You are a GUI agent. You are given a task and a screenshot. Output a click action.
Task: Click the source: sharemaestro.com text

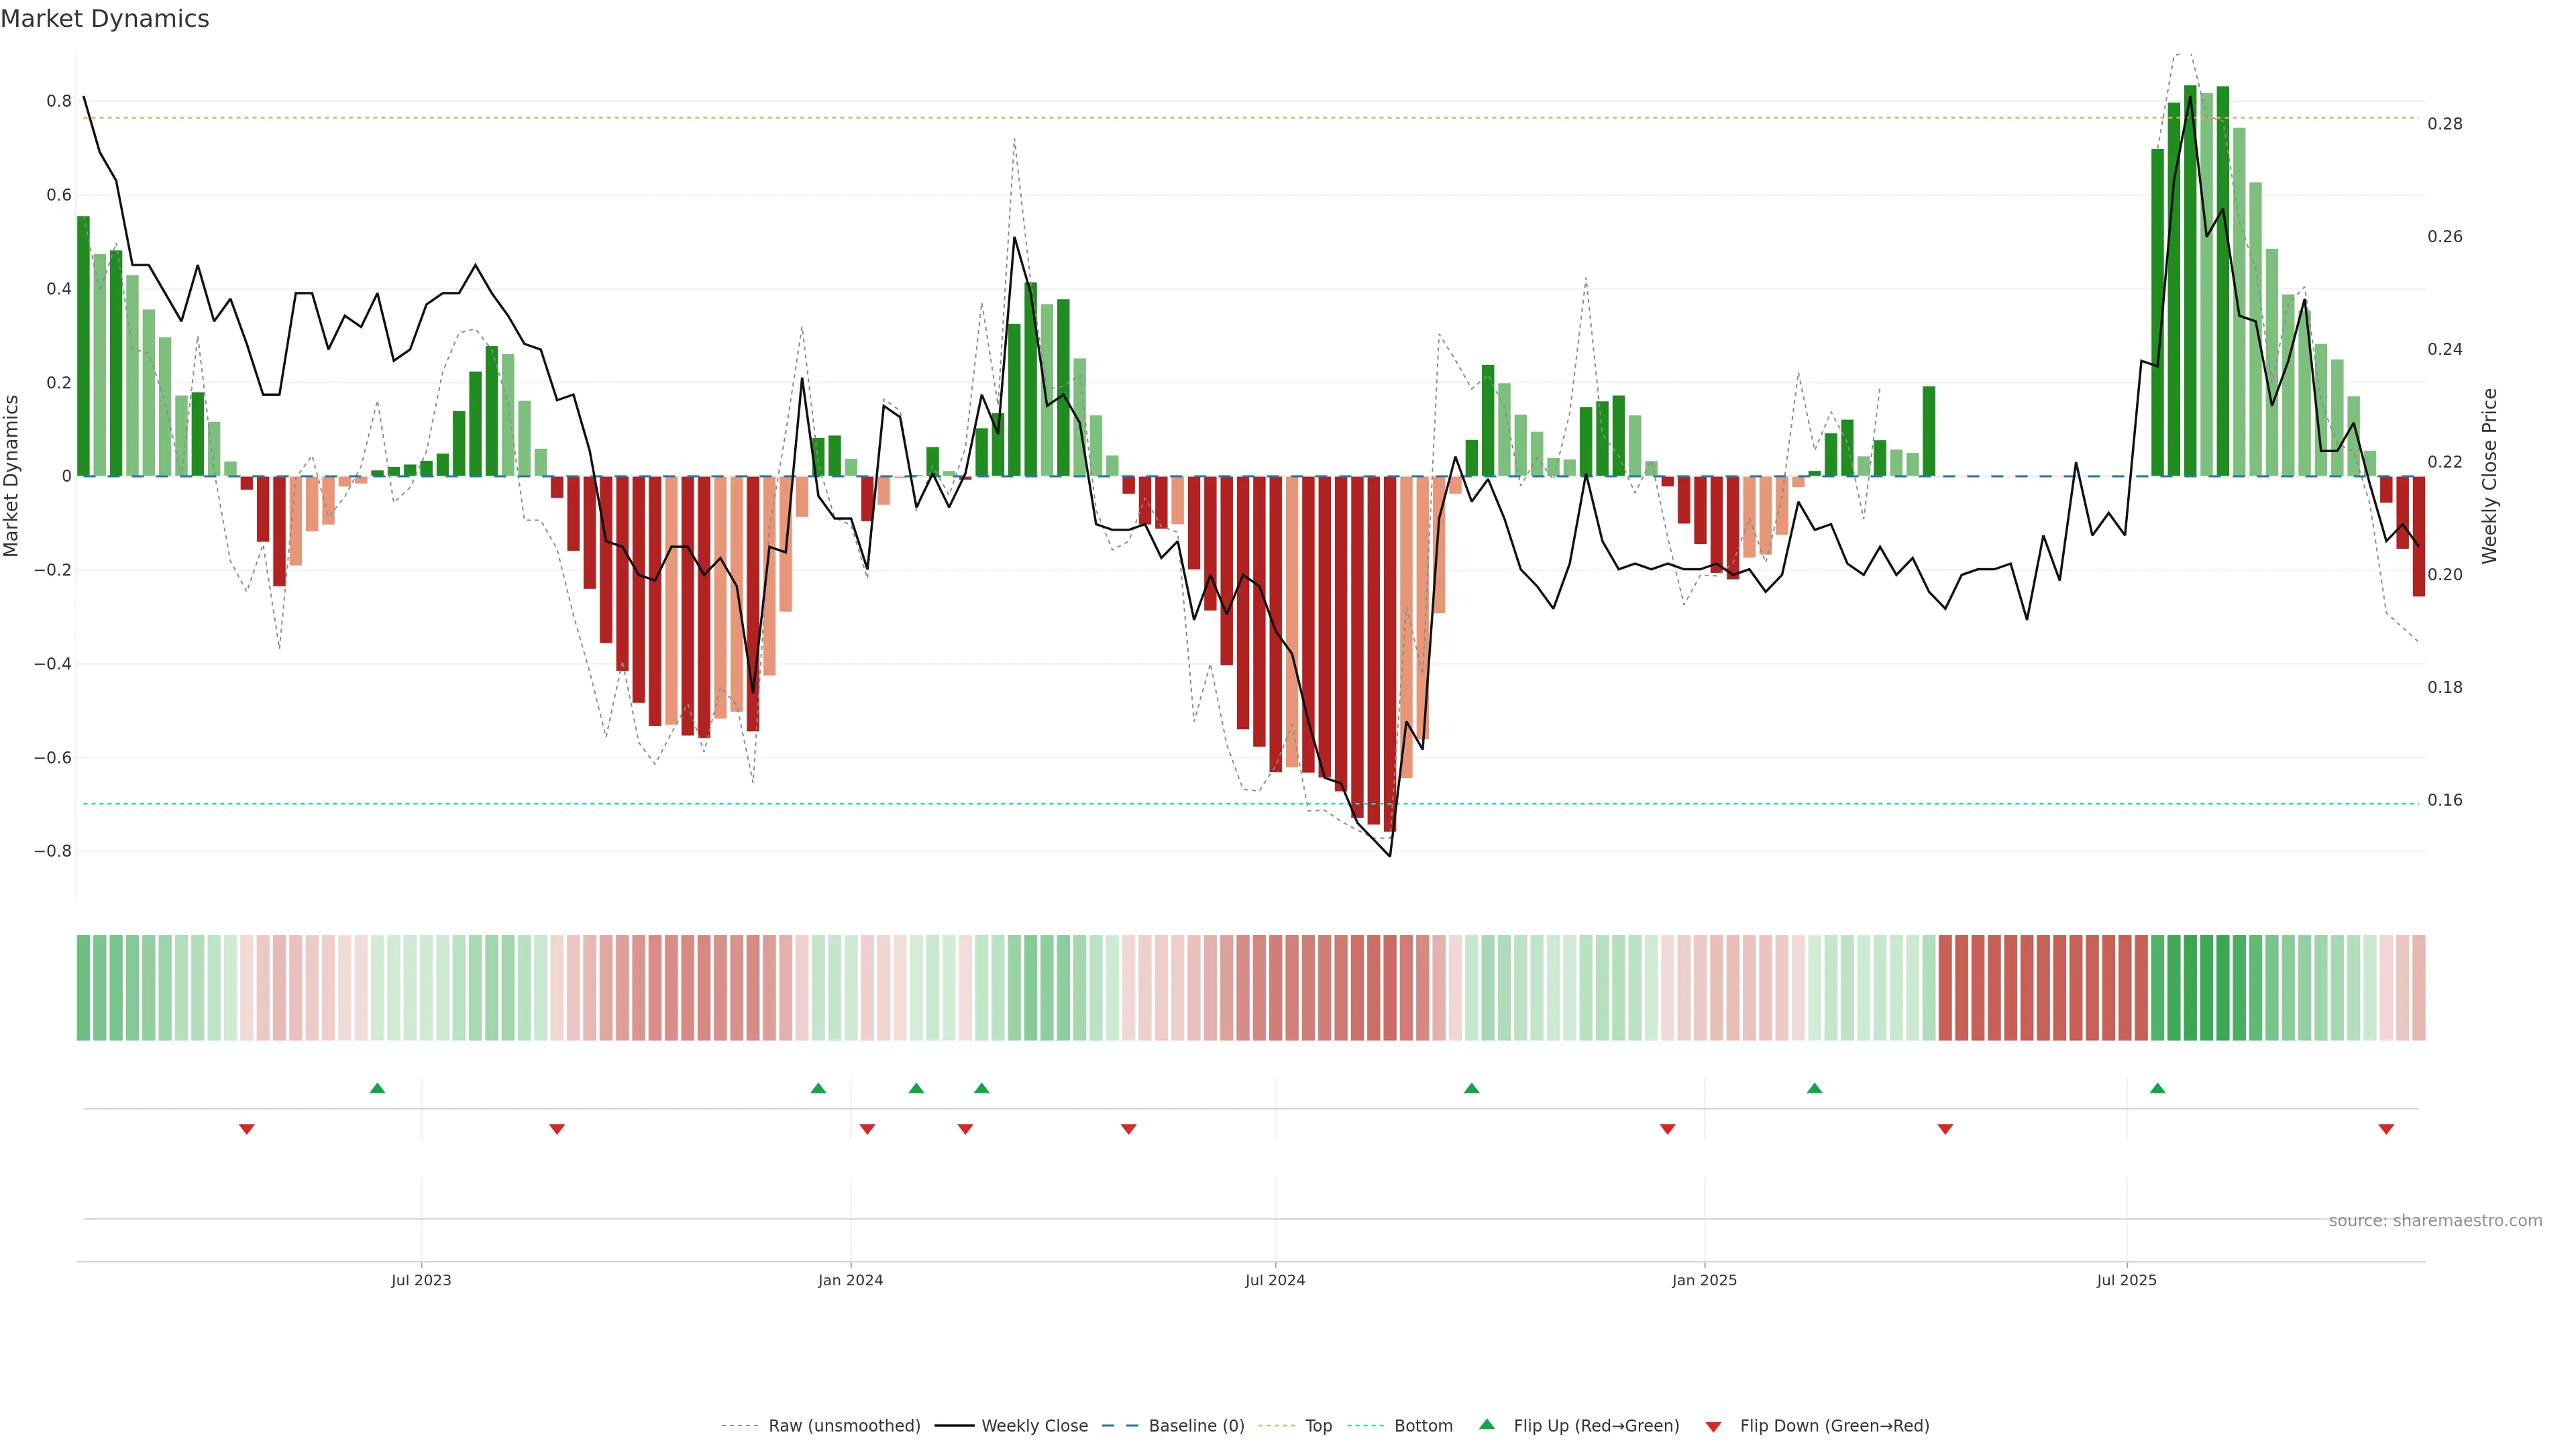click(2435, 1221)
